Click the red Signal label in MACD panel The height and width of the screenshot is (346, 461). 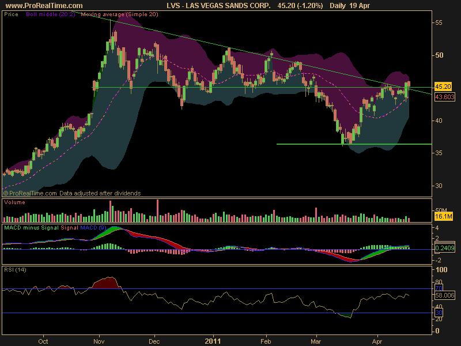(x=69, y=228)
